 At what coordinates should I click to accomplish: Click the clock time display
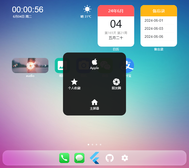[x=28, y=10]
